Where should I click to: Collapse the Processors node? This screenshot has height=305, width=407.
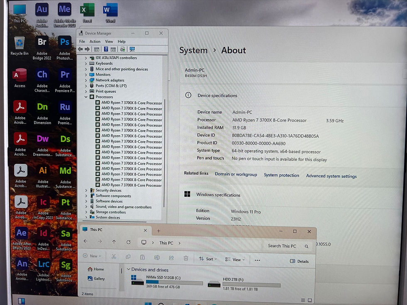coord(86,97)
